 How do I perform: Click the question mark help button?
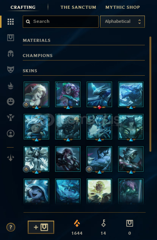click(x=11, y=227)
